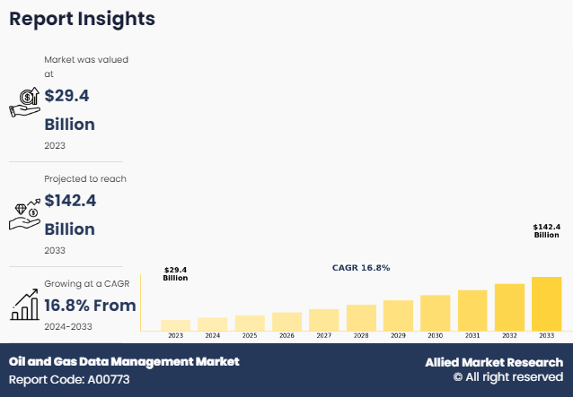Click the $142.4 Billion label above 2033 bar
The width and height of the screenshot is (573, 397).
pyautogui.click(x=546, y=230)
